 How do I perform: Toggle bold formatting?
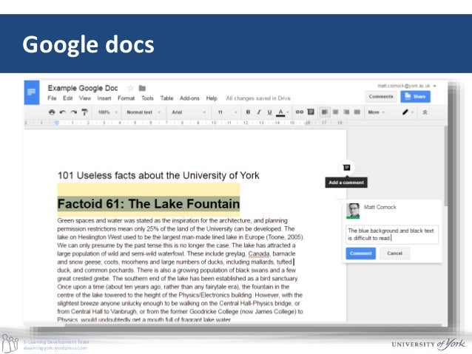(x=248, y=112)
